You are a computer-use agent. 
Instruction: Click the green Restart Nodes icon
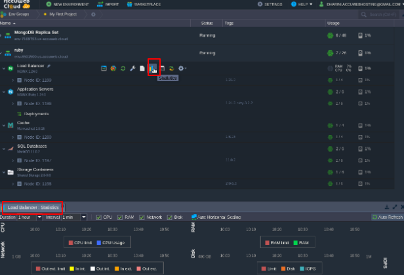click(123, 68)
